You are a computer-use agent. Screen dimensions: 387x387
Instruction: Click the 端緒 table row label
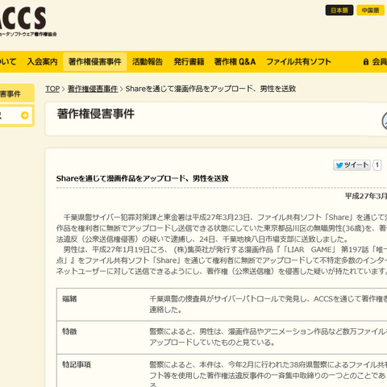point(69,298)
